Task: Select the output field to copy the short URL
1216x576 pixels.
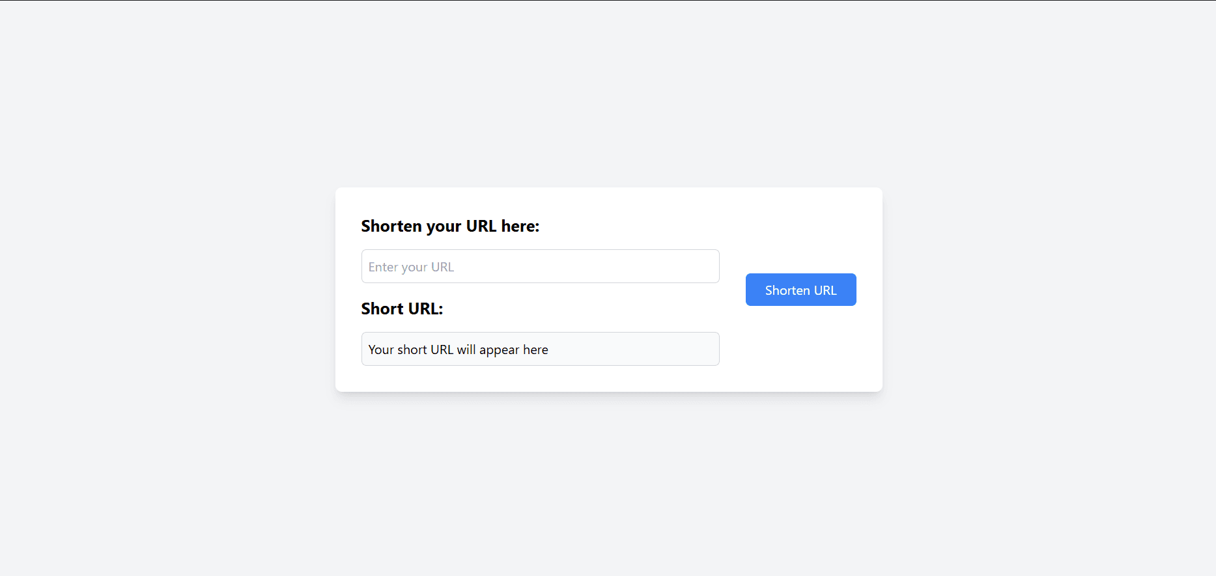Action: coord(540,349)
